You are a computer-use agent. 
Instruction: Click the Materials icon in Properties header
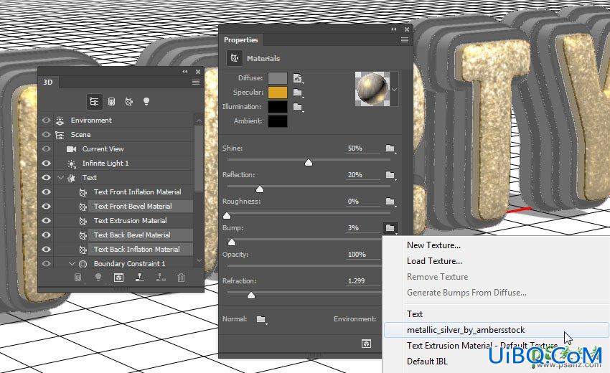pyautogui.click(x=235, y=58)
